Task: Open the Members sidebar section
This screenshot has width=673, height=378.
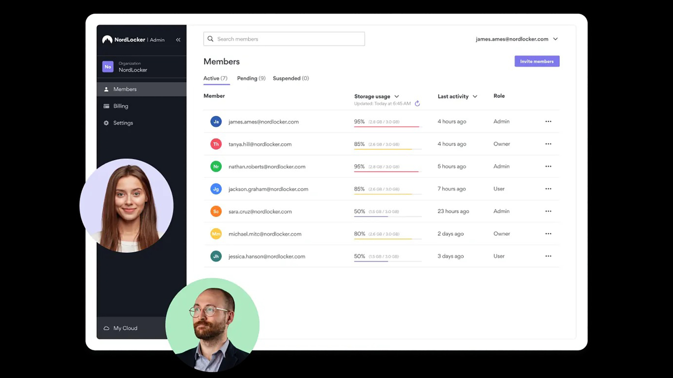Action: click(142, 89)
